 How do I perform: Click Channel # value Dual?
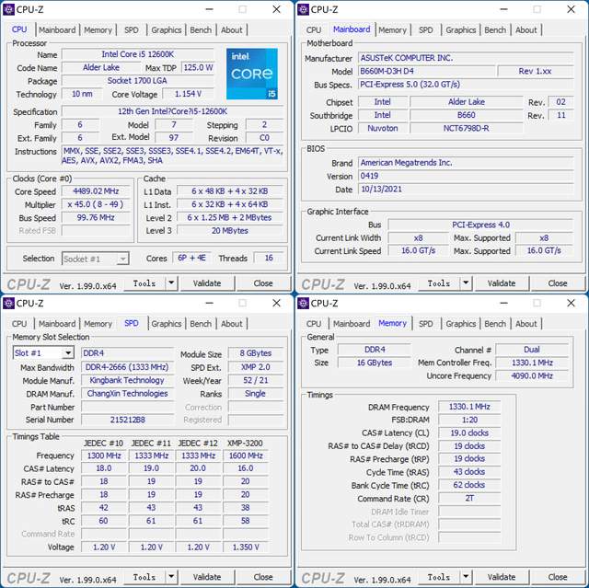532,350
